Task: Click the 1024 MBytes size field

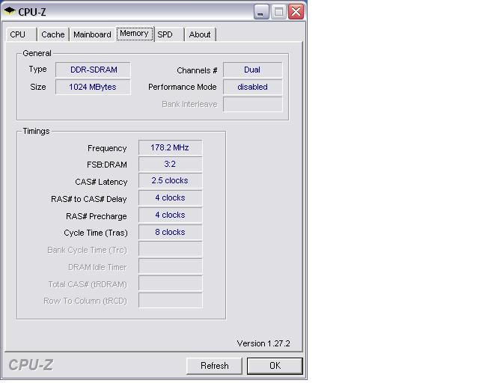Action: point(93,87)
